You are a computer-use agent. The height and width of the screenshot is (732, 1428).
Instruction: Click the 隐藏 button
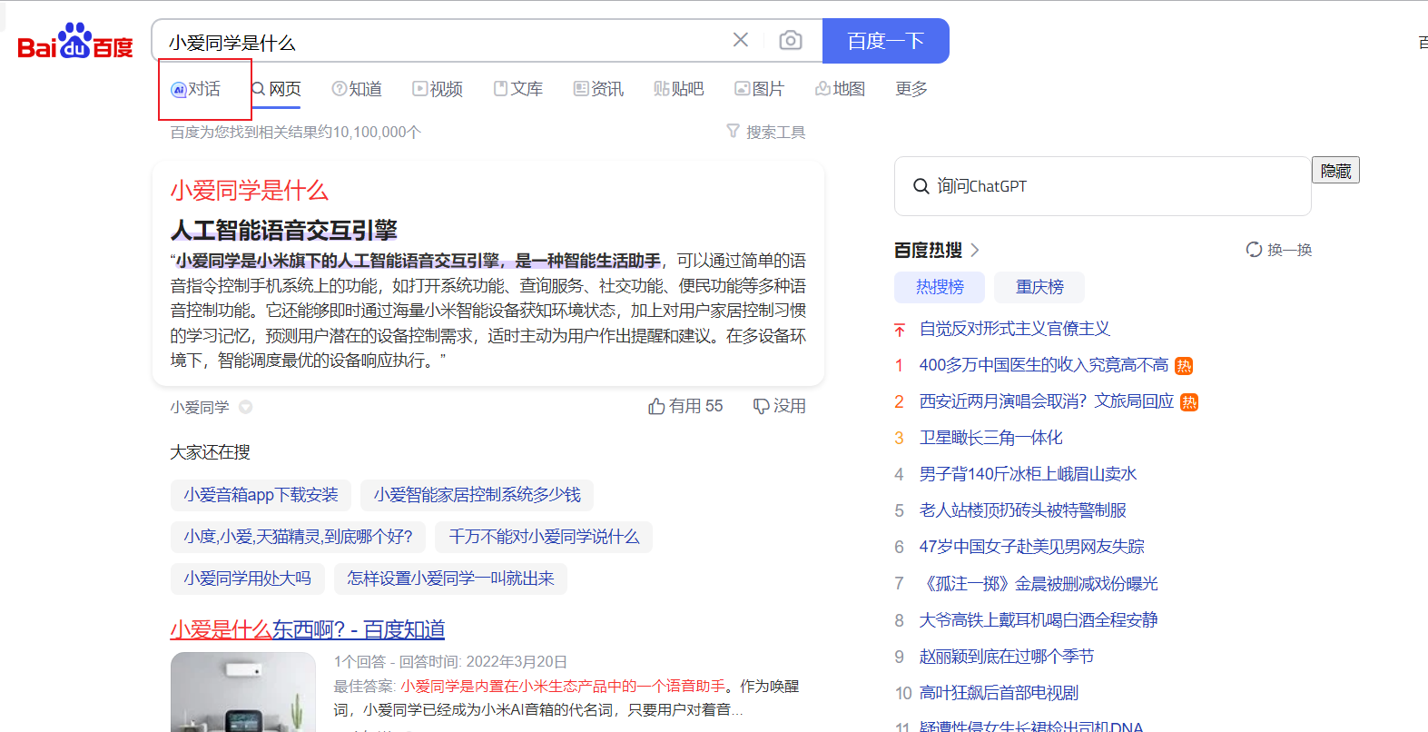coord(1334,171)
